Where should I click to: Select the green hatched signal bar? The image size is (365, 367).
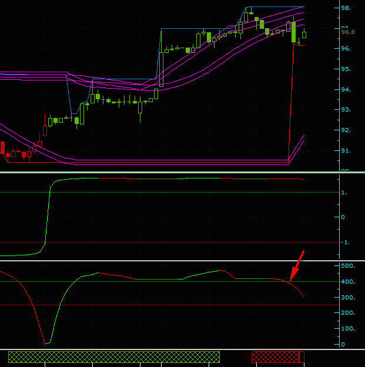click(x=114, y=357)
